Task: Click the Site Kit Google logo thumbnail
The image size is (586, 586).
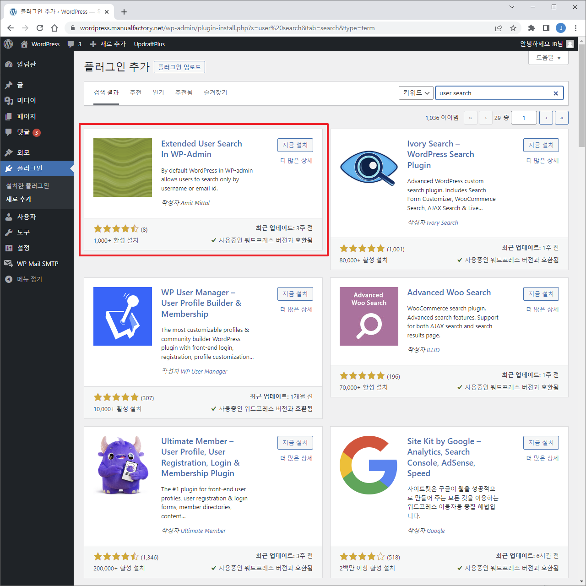Action: pyautogui.click(x=369, y=465)
